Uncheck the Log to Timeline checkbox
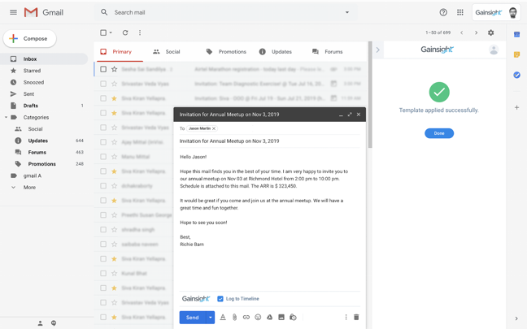 tap(220, 299)
